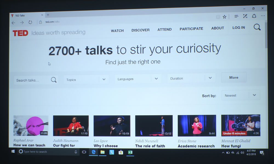This screenshot has height=164, width=274.
Task: Open Leo Igwe talk thumbnail
Action: pyautogui.click(x=112, y=126)
